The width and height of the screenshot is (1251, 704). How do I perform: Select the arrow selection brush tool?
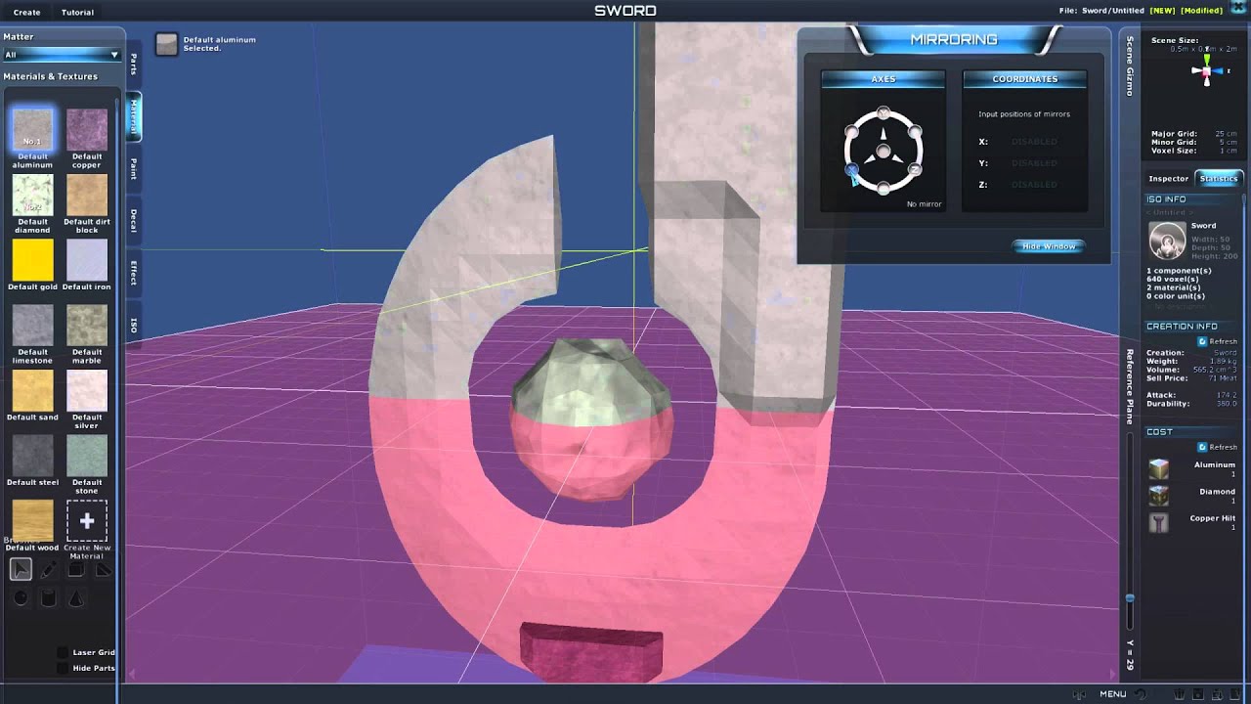click(x=21, y=569)
